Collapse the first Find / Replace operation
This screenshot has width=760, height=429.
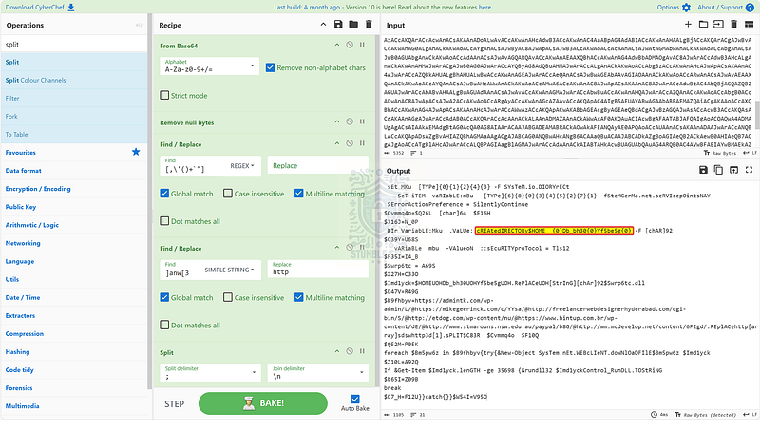coord(337,144)
